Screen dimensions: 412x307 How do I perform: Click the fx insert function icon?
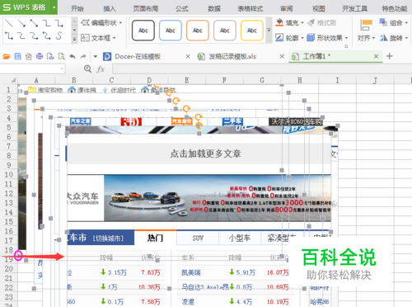101,69
